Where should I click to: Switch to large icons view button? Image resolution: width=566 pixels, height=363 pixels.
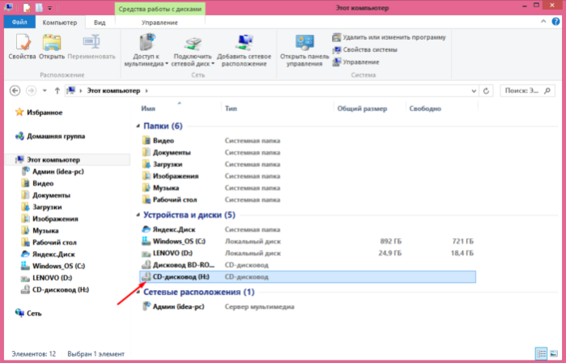[x=553, y=353]
